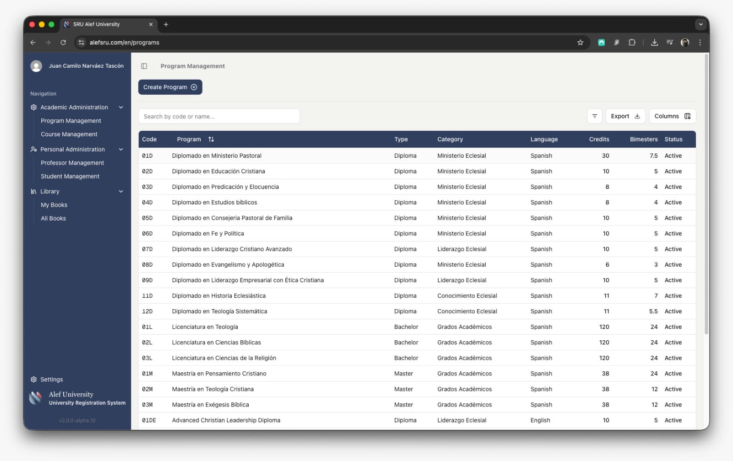733x461 pixels.
Task: Collapse the Personal Administration section
Action: click(121, 150)
